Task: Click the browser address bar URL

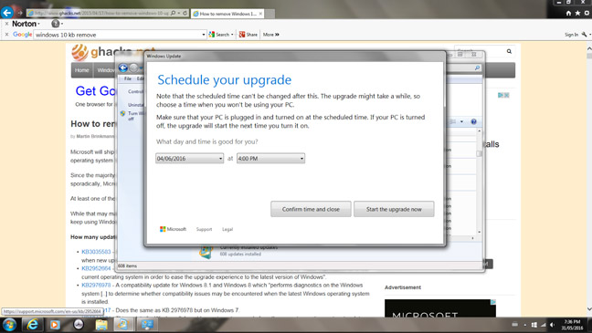Action: tap(102, 13)
